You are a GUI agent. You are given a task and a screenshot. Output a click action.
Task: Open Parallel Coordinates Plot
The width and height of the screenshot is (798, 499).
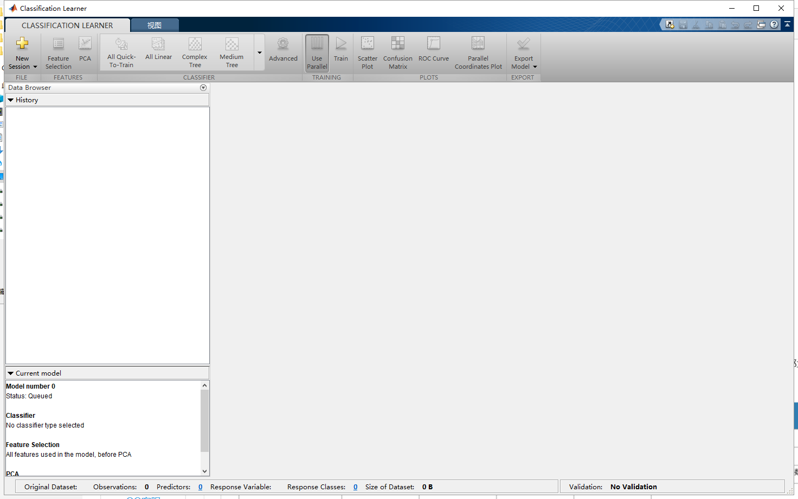(x=478, y=53)
